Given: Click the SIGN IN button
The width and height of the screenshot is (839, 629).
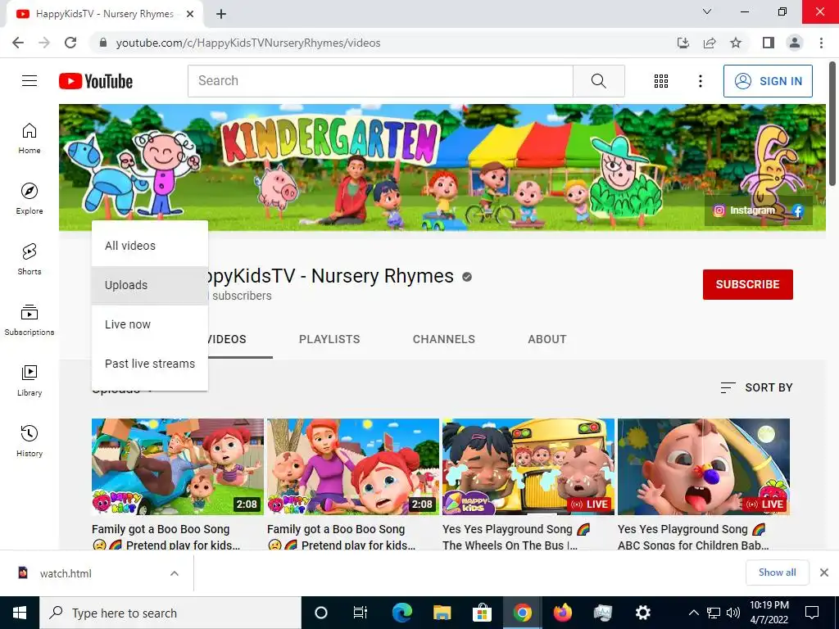Looking at the screenshot, I should point(768,81).
